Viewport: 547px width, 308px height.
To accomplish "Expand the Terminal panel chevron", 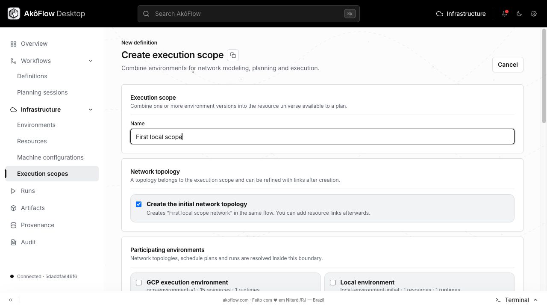I will [x=535, y=300].
